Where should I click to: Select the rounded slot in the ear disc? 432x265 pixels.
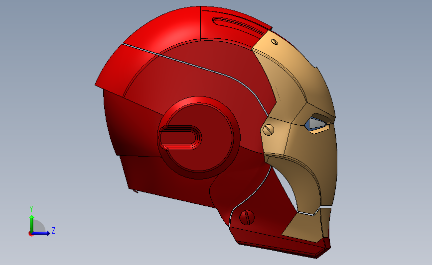(x=180, y=137)
